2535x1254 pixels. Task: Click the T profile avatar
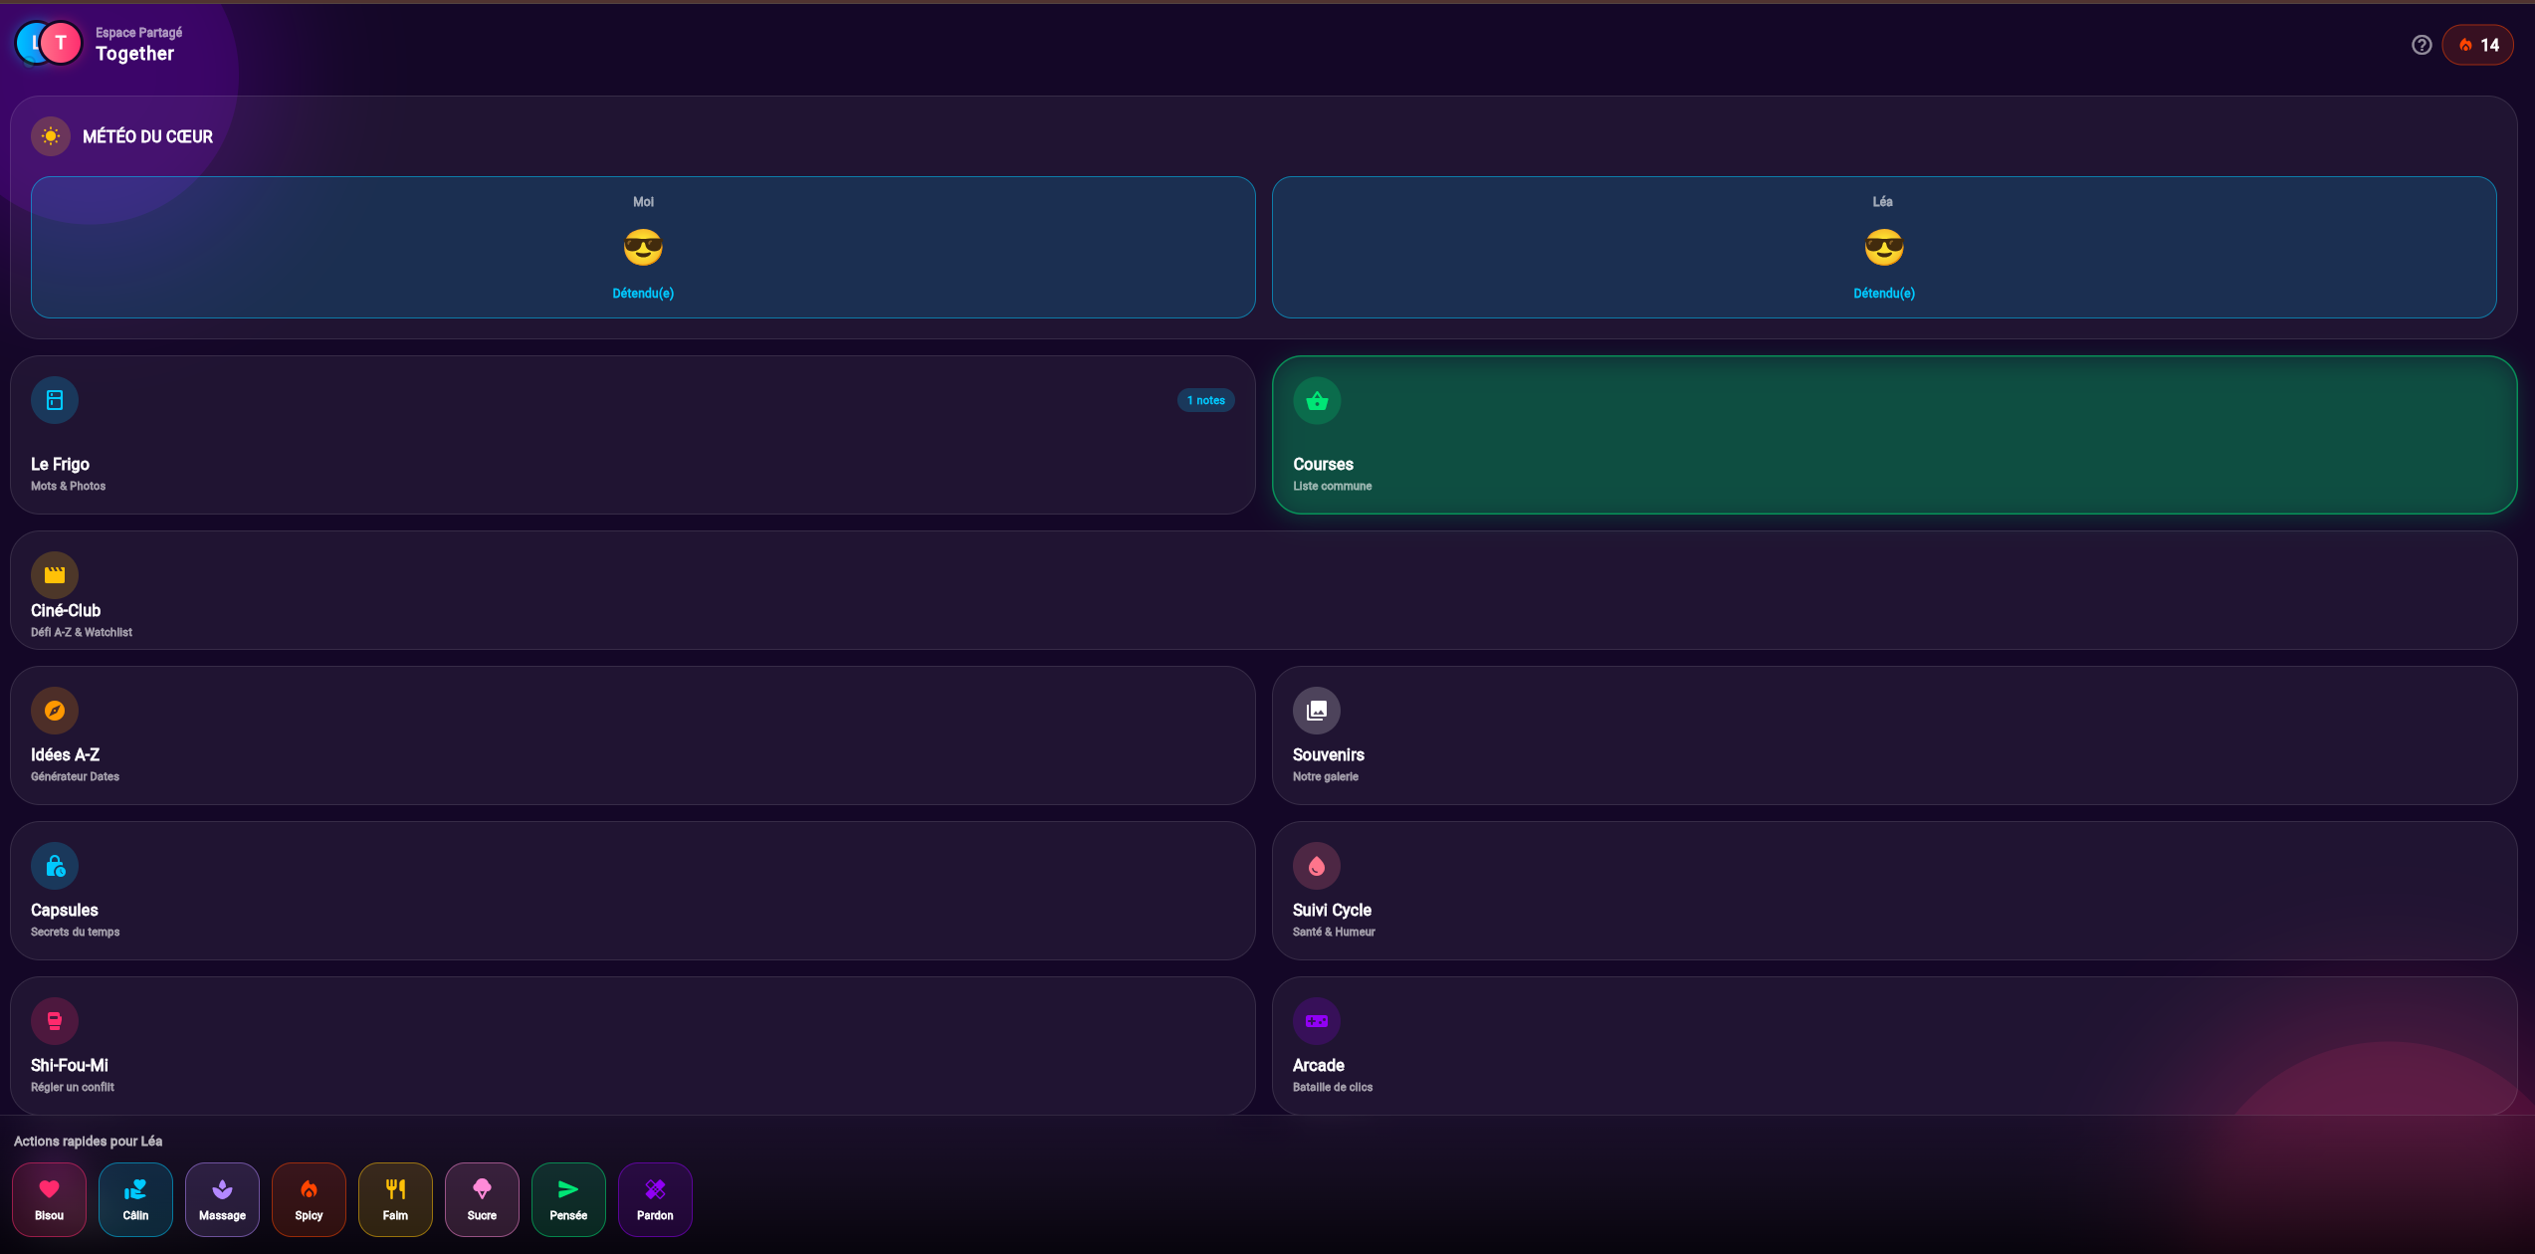(61, 43)
